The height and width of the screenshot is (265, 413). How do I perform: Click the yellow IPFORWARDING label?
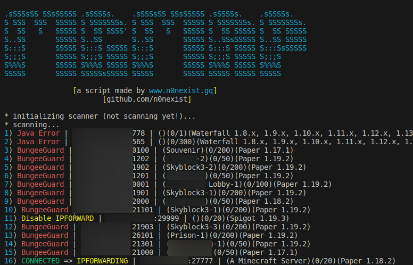[x=102, y=261]
